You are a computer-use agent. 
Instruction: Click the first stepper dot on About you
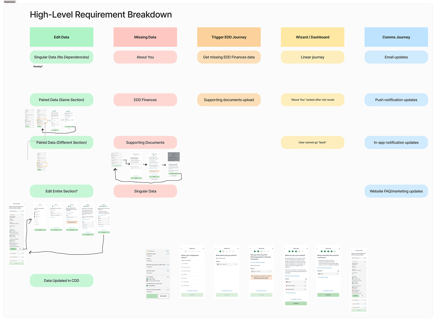pyautogui.click(x=186, y=252)
